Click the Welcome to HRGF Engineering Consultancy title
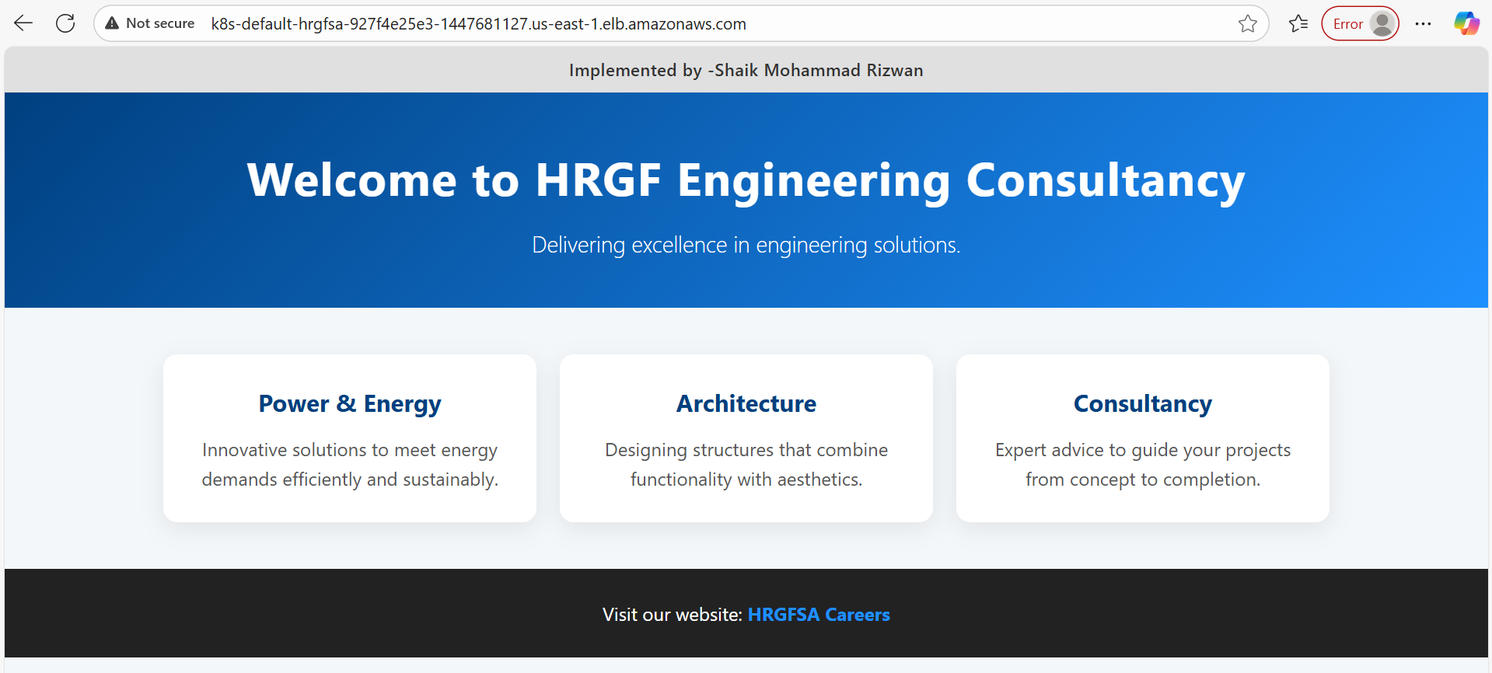 tap(746, 180)
